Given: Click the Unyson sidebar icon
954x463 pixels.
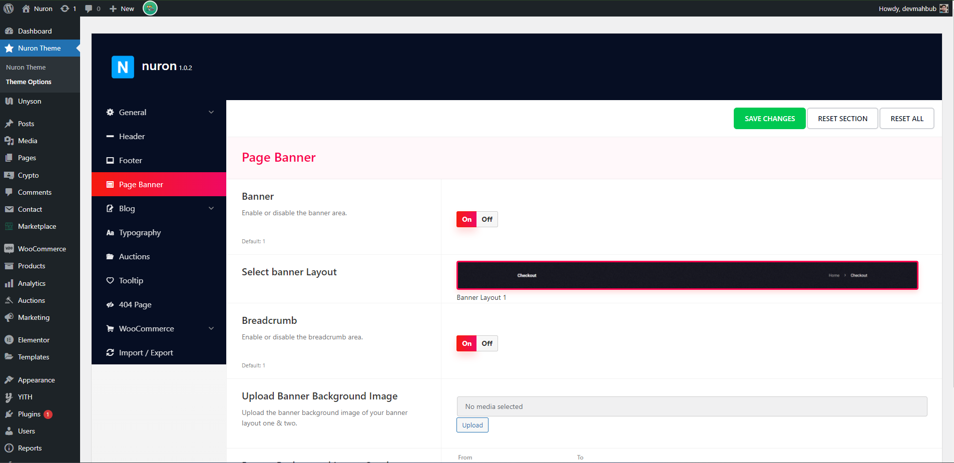Looking at the screenshot, I should point(9,101).
